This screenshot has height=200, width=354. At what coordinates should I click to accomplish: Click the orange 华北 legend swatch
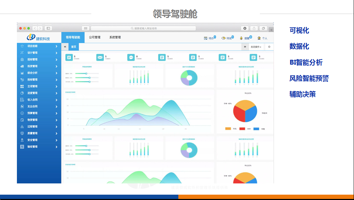(x=228, y=128)
